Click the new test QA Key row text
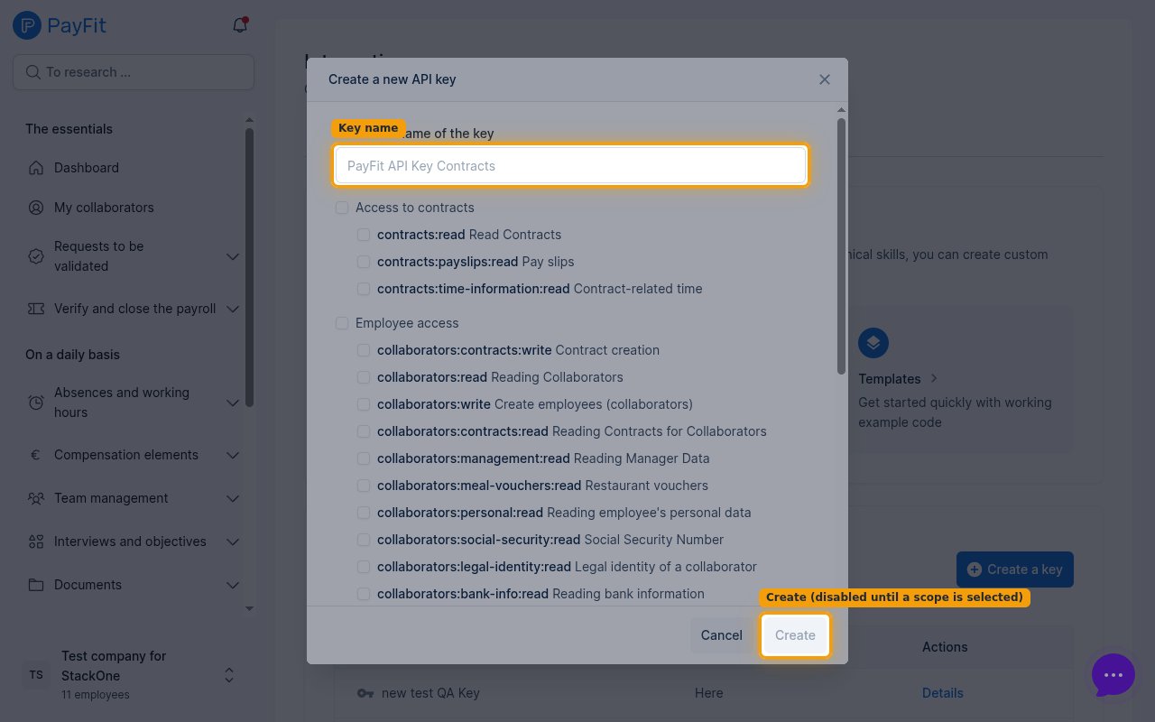Image resolution: width=1155 pixels, height=722 pixels. pyautogui.click(x=430, y=693)
